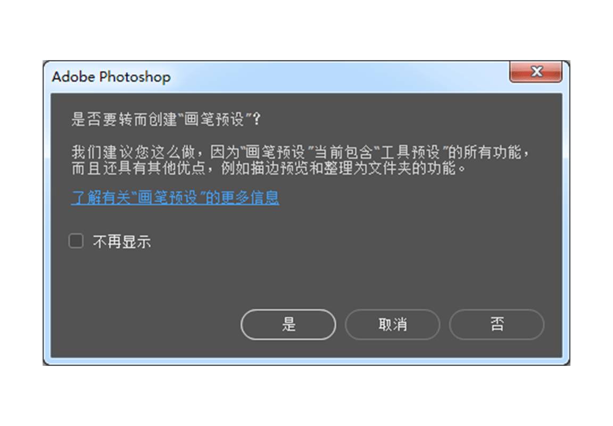The width and height of the screenshot is (613, 426).
Task: Confirm creating a brush preset via 是
Action: (288, 324)
